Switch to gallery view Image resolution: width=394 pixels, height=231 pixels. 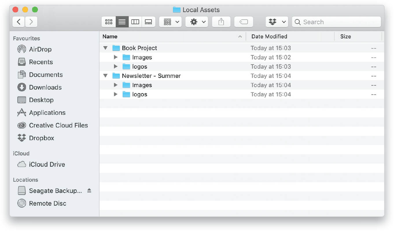[148, 22]
